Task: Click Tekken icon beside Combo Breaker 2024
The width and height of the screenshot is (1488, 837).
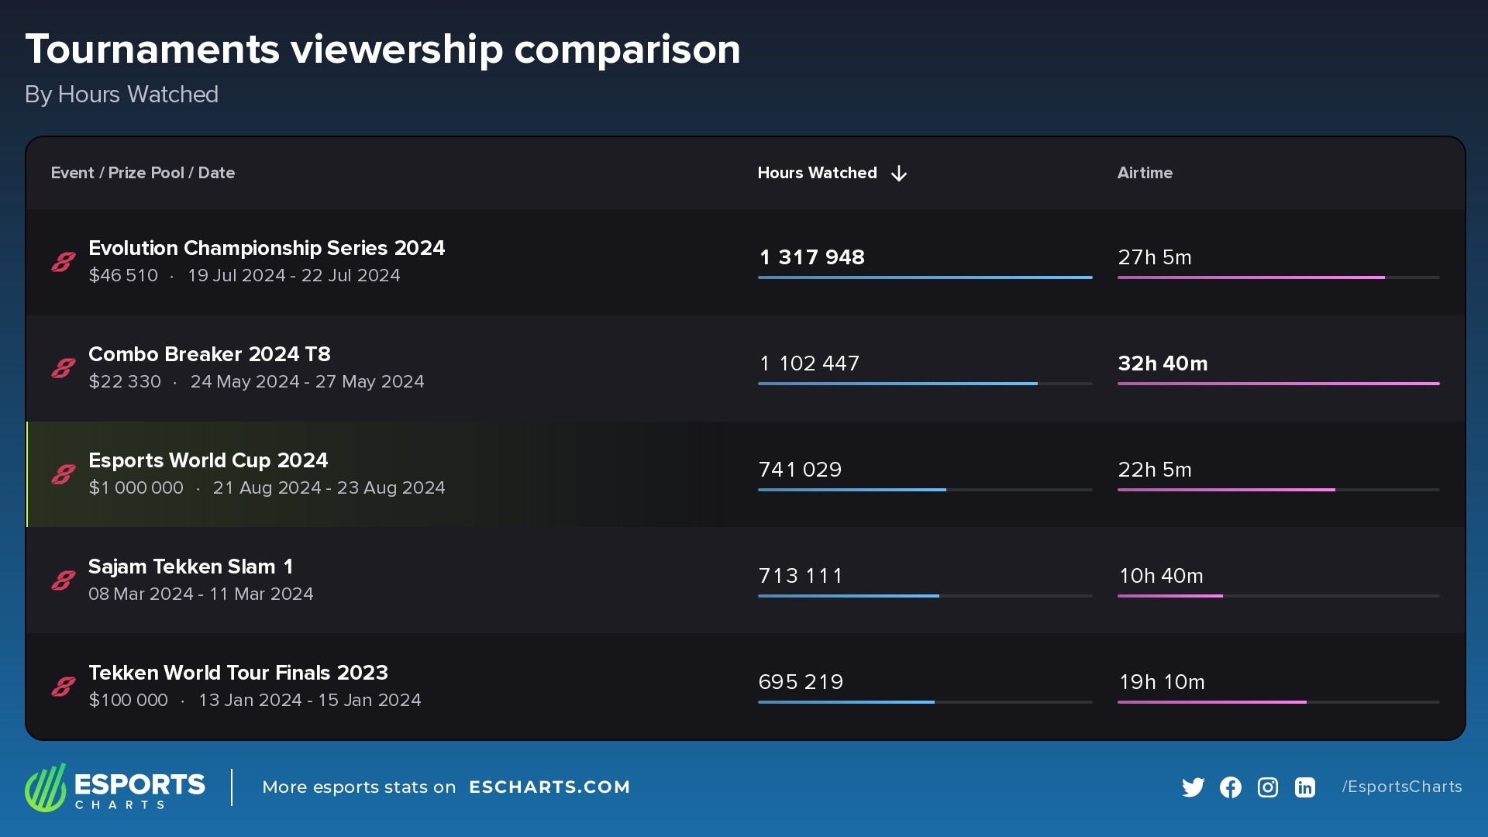Action: (64, 368)
